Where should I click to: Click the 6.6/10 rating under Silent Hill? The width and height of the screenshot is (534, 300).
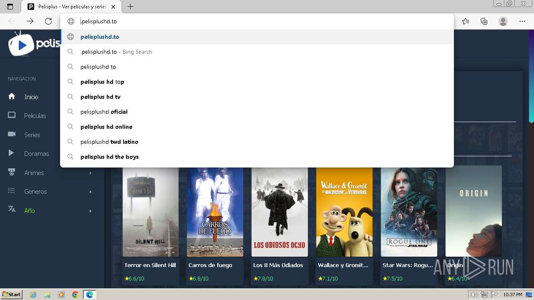(134, 278)
